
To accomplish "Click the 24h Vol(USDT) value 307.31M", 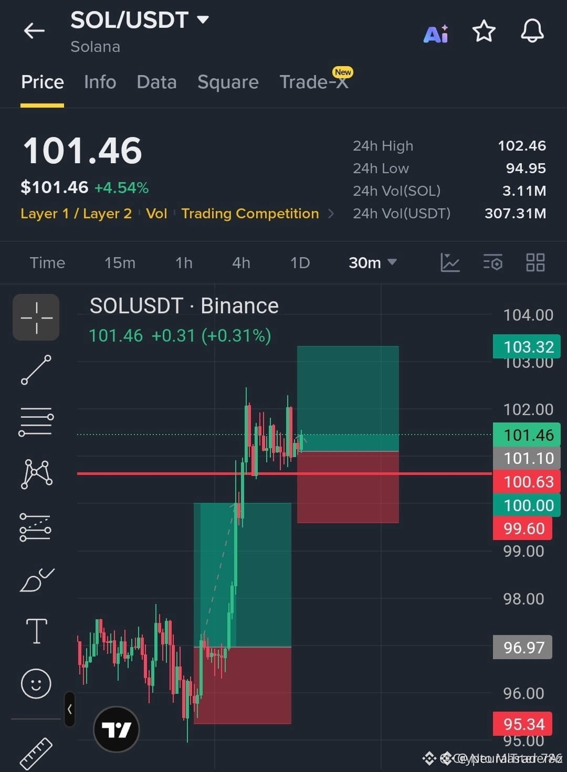I will point(515,213).
